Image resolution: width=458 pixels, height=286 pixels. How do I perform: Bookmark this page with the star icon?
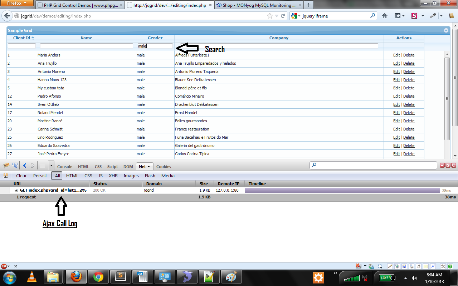click(x=270, y=16)
